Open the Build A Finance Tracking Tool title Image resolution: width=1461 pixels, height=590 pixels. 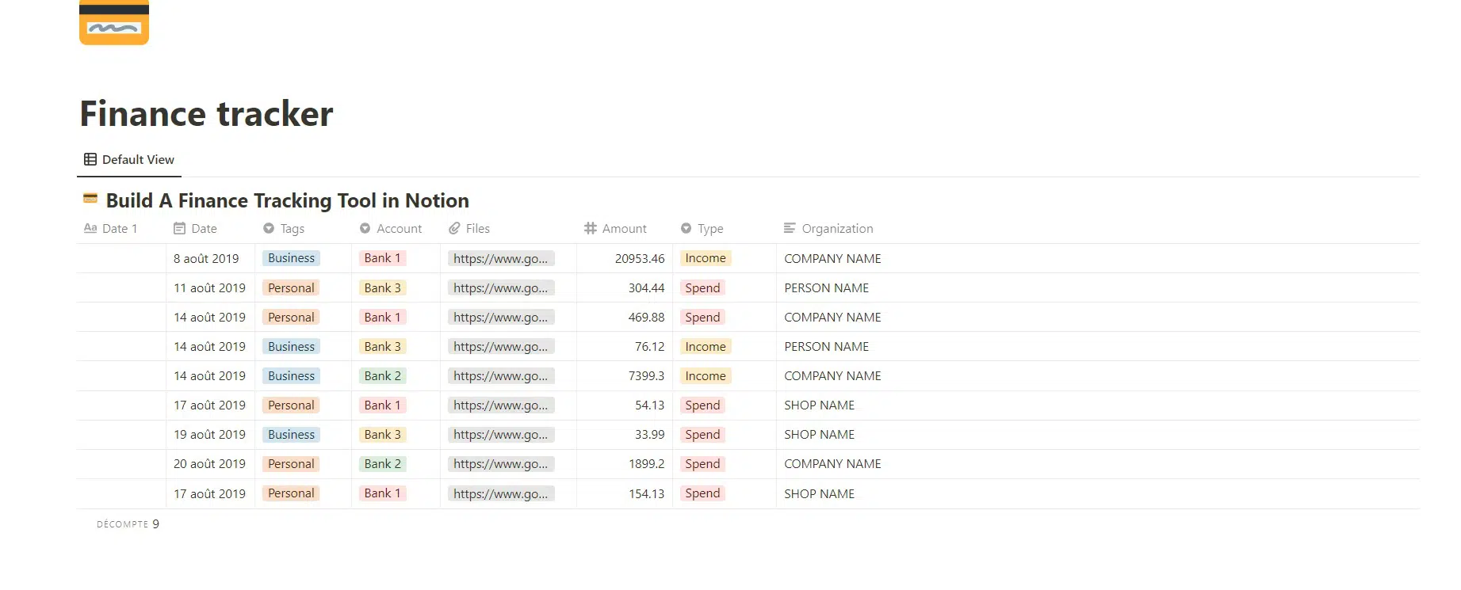coord(287,201)
